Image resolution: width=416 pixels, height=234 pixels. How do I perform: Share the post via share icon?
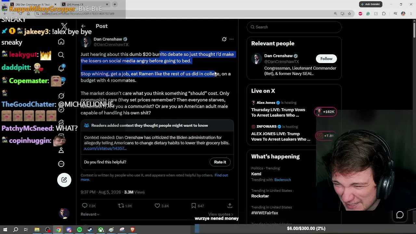point(230,206)
